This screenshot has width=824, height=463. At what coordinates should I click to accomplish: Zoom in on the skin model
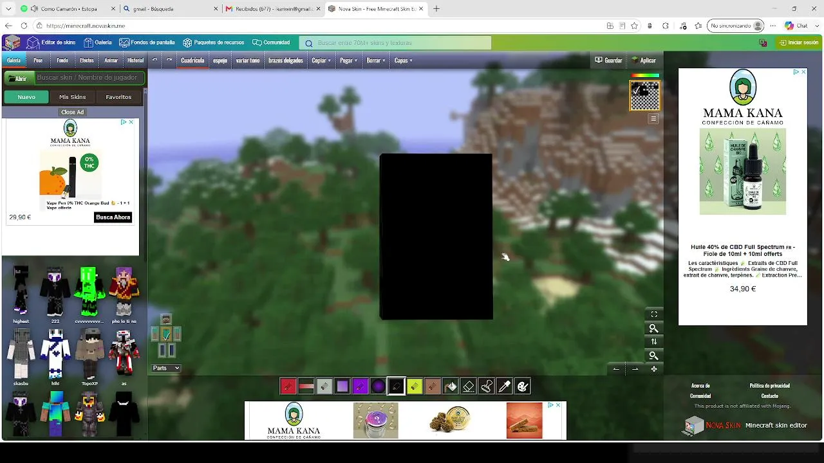point(654,328)
